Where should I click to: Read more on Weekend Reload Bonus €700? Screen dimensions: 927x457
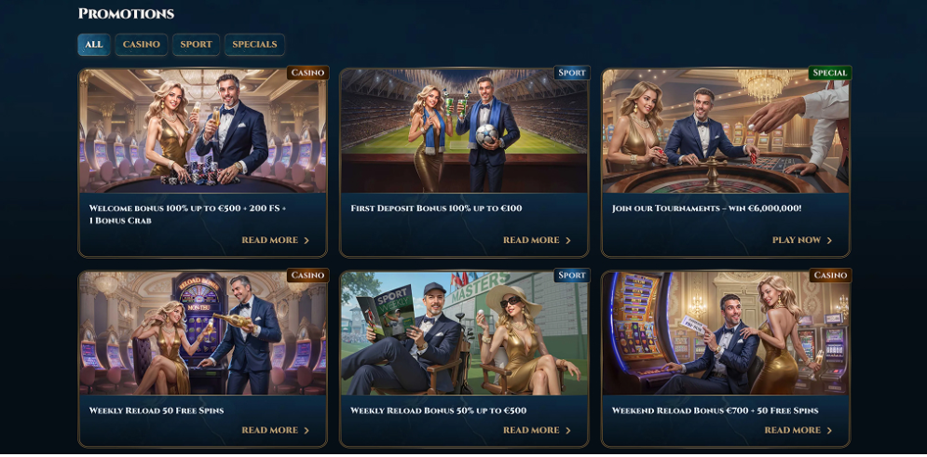coord(792,430)
